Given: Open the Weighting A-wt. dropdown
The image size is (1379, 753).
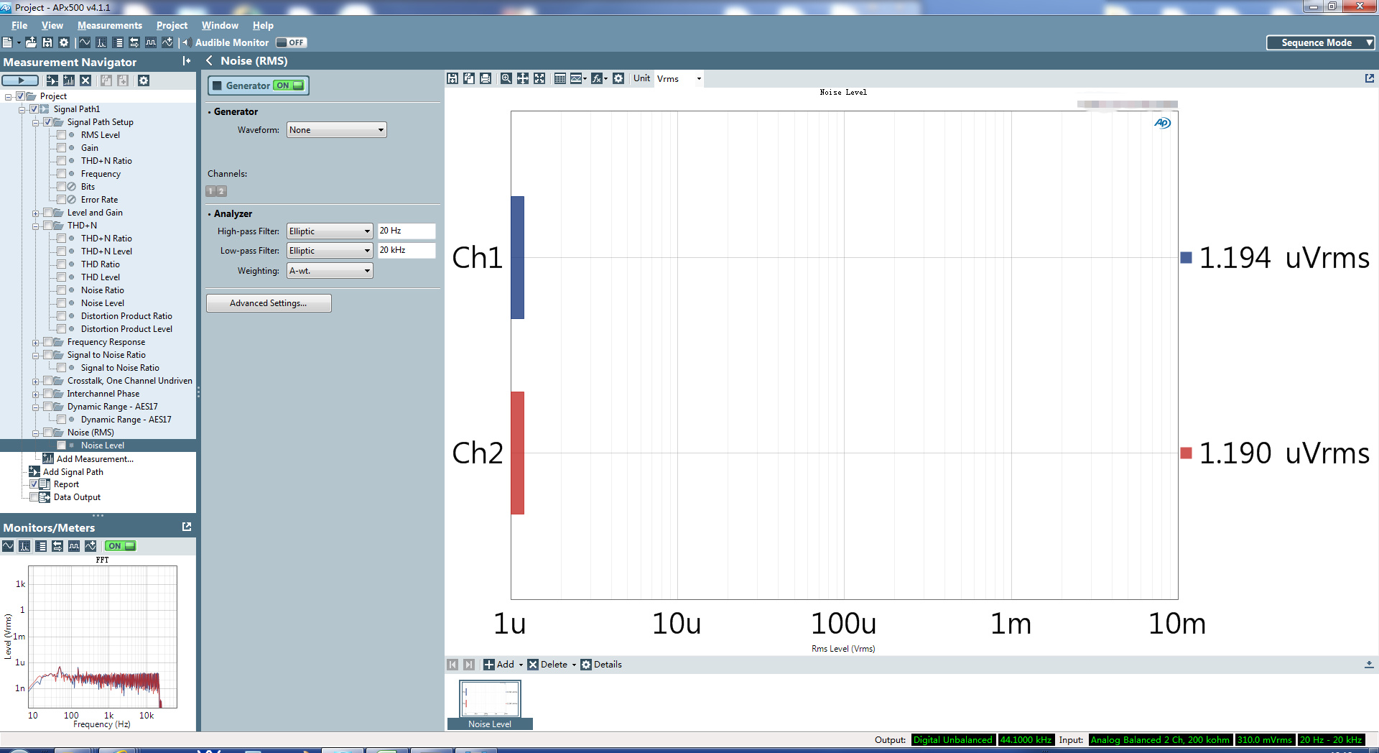Looking at the screenshot, I should (330, 271).
